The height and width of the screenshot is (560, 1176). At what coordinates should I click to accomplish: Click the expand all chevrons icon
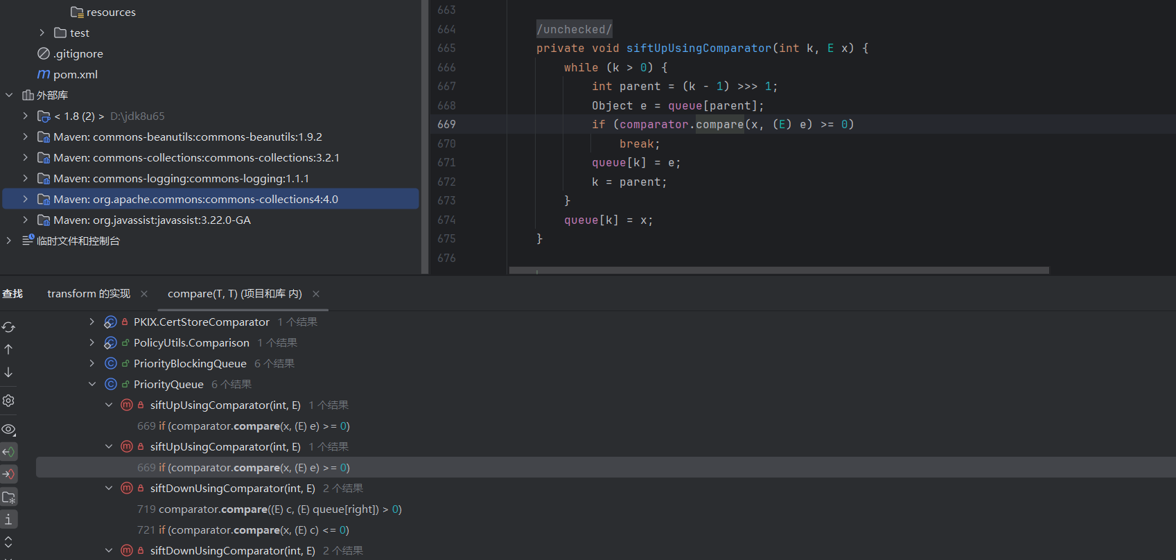tap(8, 541)
